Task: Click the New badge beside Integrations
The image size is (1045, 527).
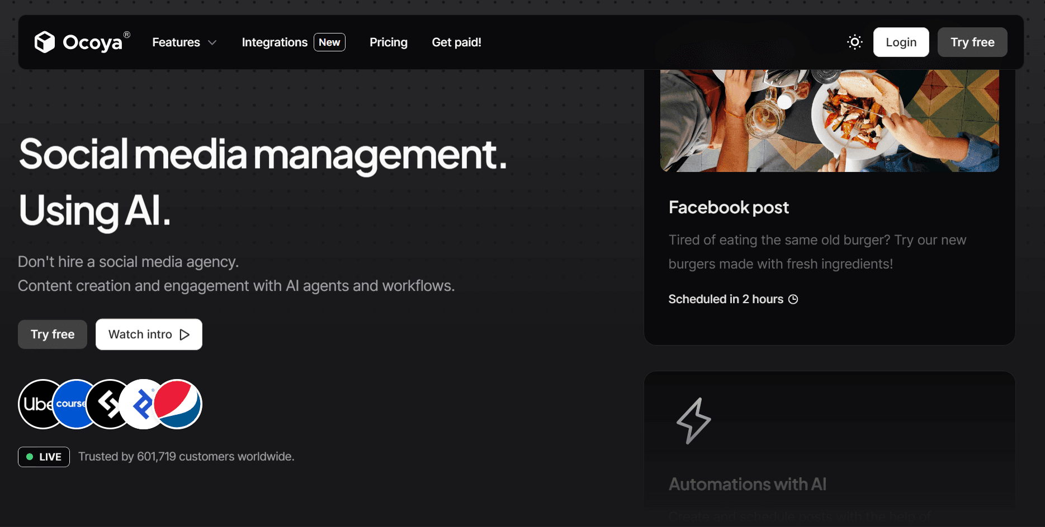Action: (x=329, y=42)
